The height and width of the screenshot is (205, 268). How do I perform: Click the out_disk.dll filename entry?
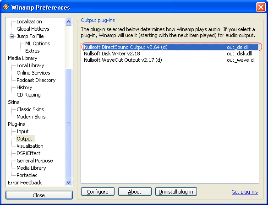pos(239,54)
